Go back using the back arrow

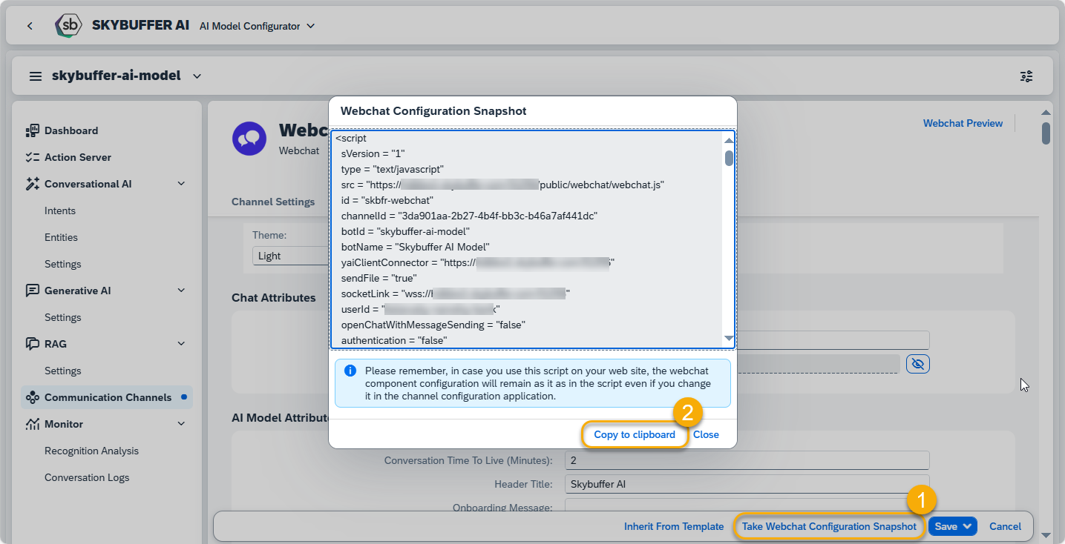pyautogui.click(x=30, y=26)
